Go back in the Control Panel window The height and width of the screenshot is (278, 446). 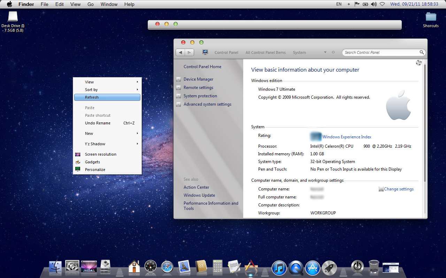(180, 52)
